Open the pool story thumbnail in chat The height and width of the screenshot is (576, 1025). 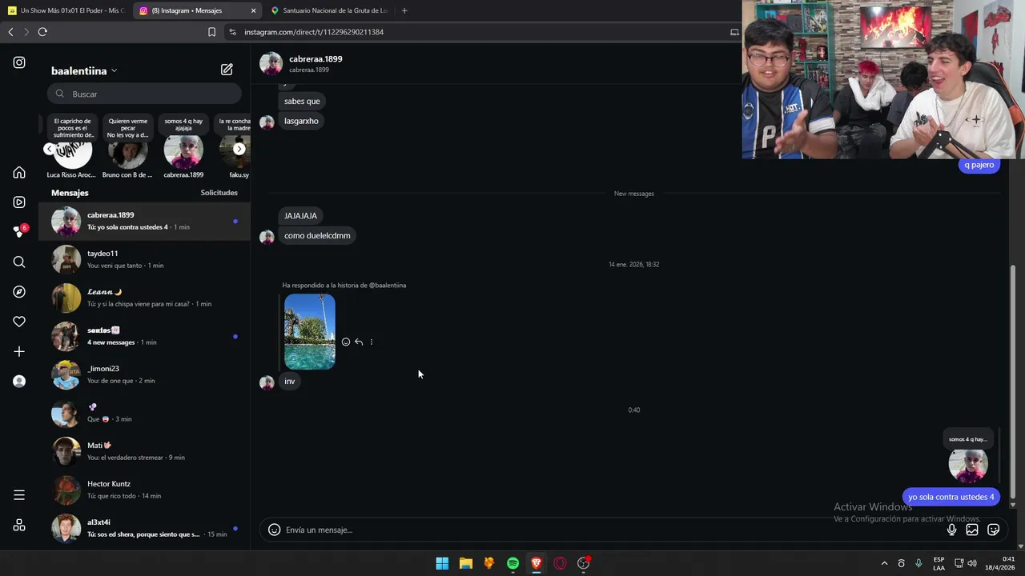point(310,332)
